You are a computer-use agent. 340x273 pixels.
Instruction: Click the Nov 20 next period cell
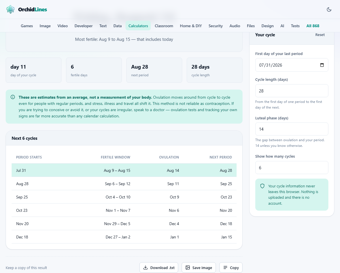[x=226, y=210]
